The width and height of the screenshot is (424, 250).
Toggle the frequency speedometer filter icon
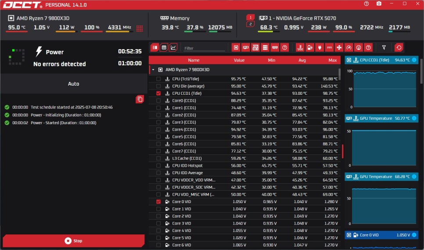click(x=349, y=47)
